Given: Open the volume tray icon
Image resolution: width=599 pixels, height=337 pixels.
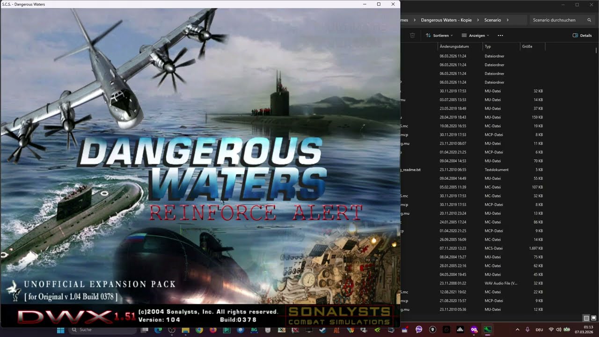Looking at the screenshot, I should point(559,330).
